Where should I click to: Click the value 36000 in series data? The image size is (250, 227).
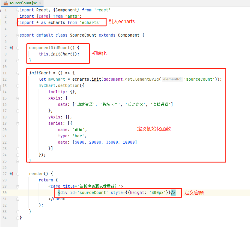coord(112,142)
